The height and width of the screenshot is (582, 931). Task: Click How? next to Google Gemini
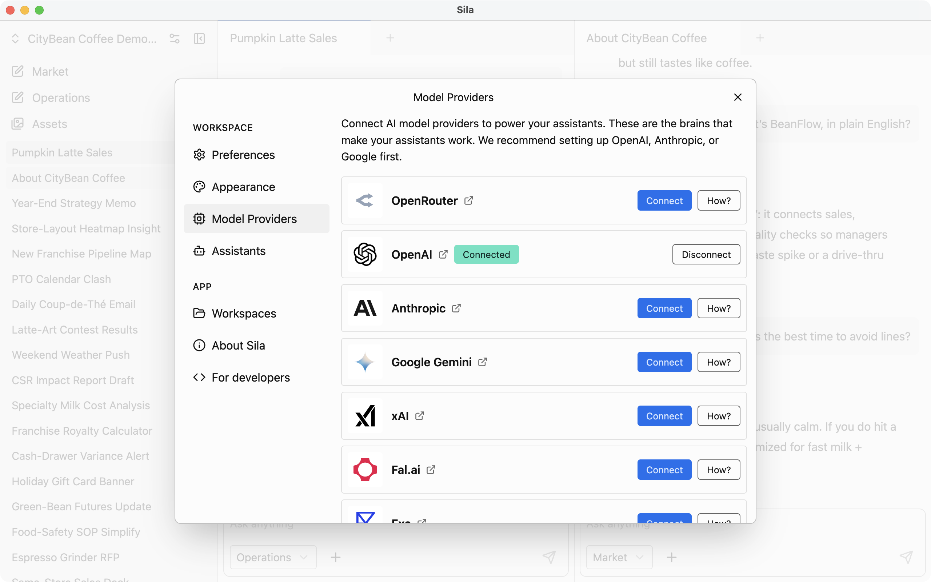718,362
